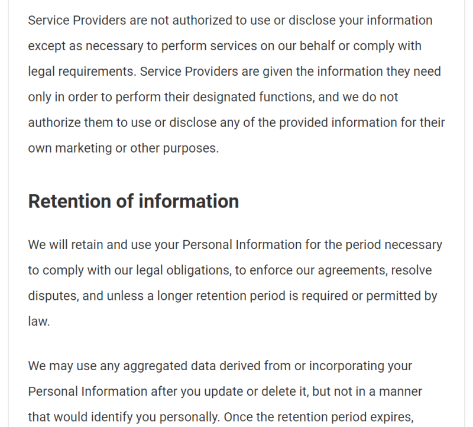Screen dimensions: 473x427
Task: Click the "Retention of information" heading
Action: coord(133,201)
